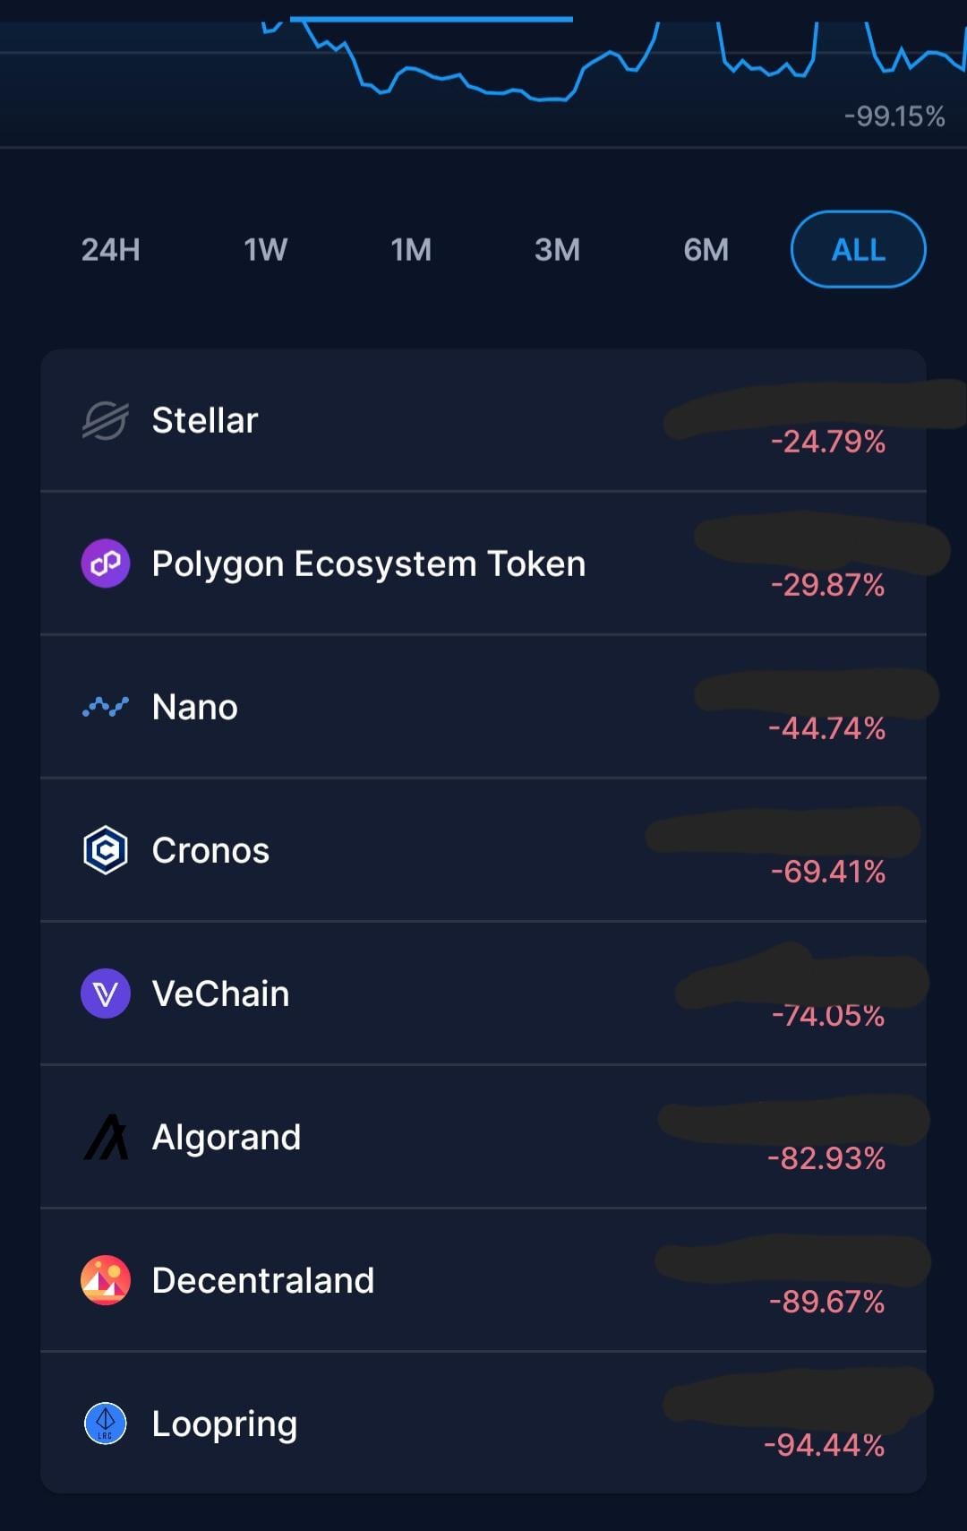
Task: Switch chart range to 24H
Action: click(x=111, y=249)
